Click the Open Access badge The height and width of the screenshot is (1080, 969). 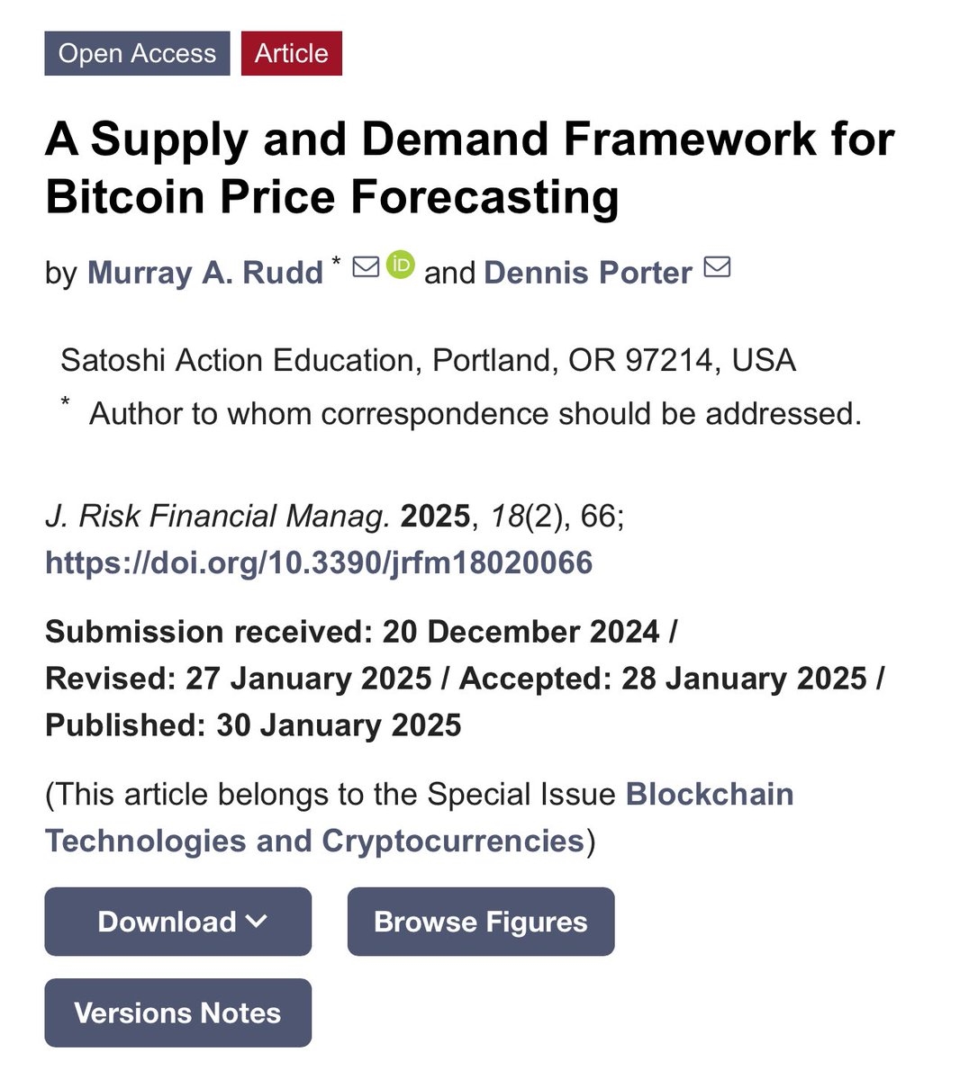point(137,53)
